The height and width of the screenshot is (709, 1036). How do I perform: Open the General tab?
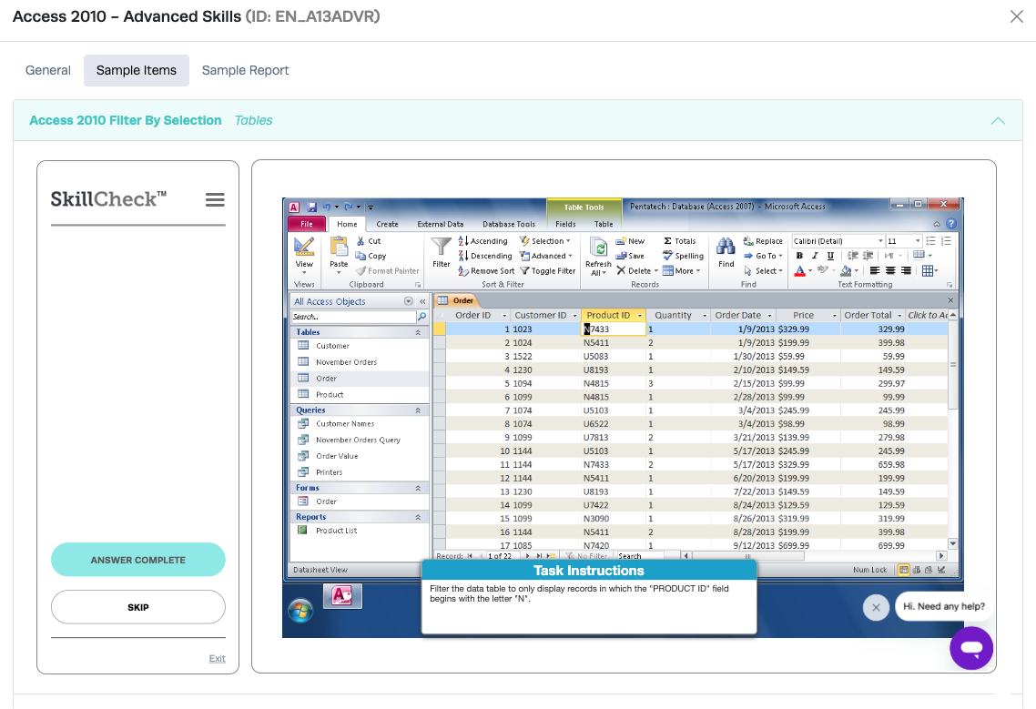[x=47, y=70]
